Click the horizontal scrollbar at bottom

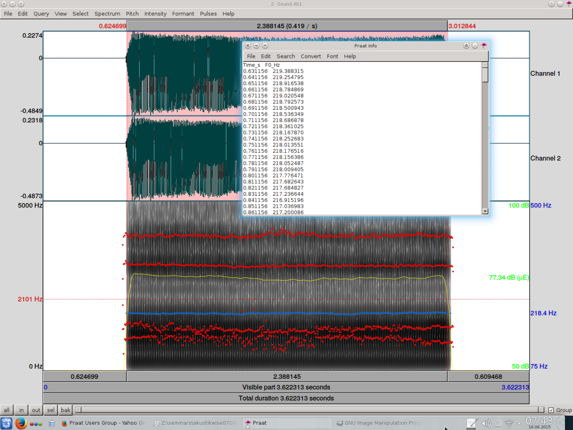[310, 410]
